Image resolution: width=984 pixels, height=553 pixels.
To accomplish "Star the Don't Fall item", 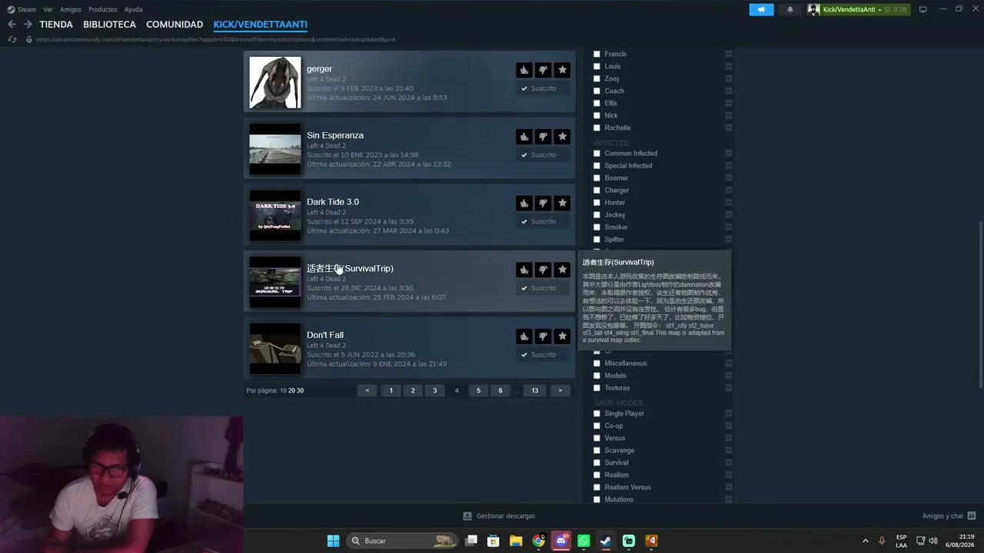I will tap(562, 336).
